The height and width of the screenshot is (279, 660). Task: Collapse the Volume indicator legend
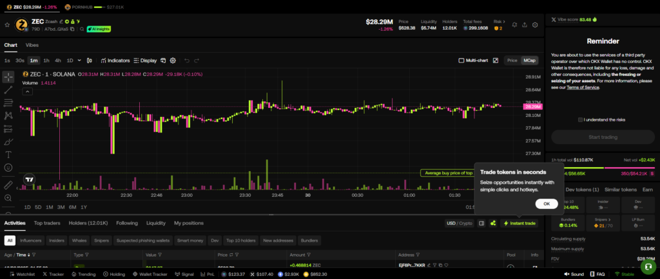coord(26,92)
